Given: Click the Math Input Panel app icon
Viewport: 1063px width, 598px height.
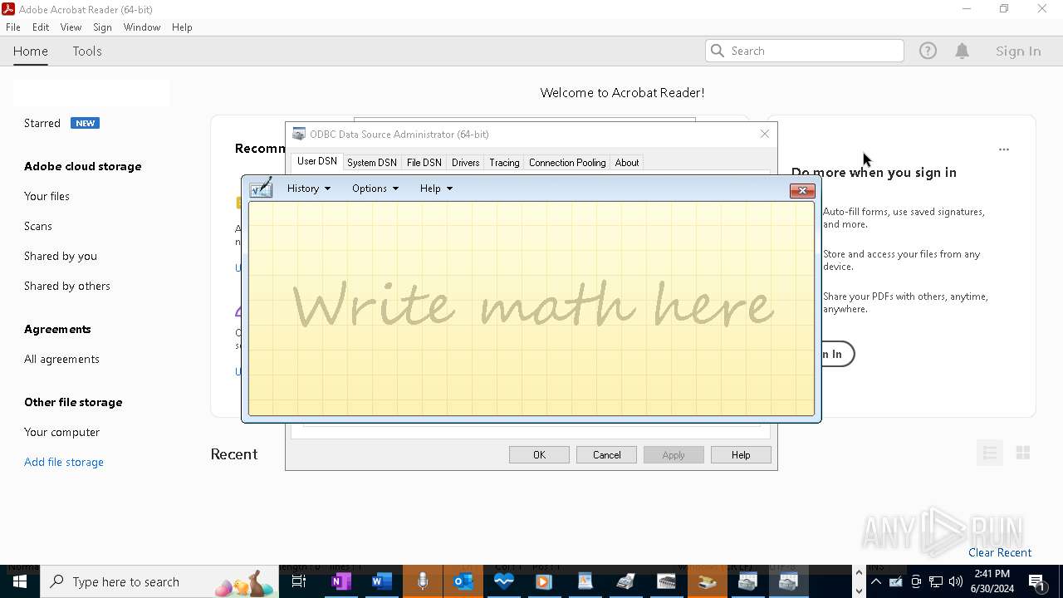Looking at the screenshot, I should click(262, 188).
